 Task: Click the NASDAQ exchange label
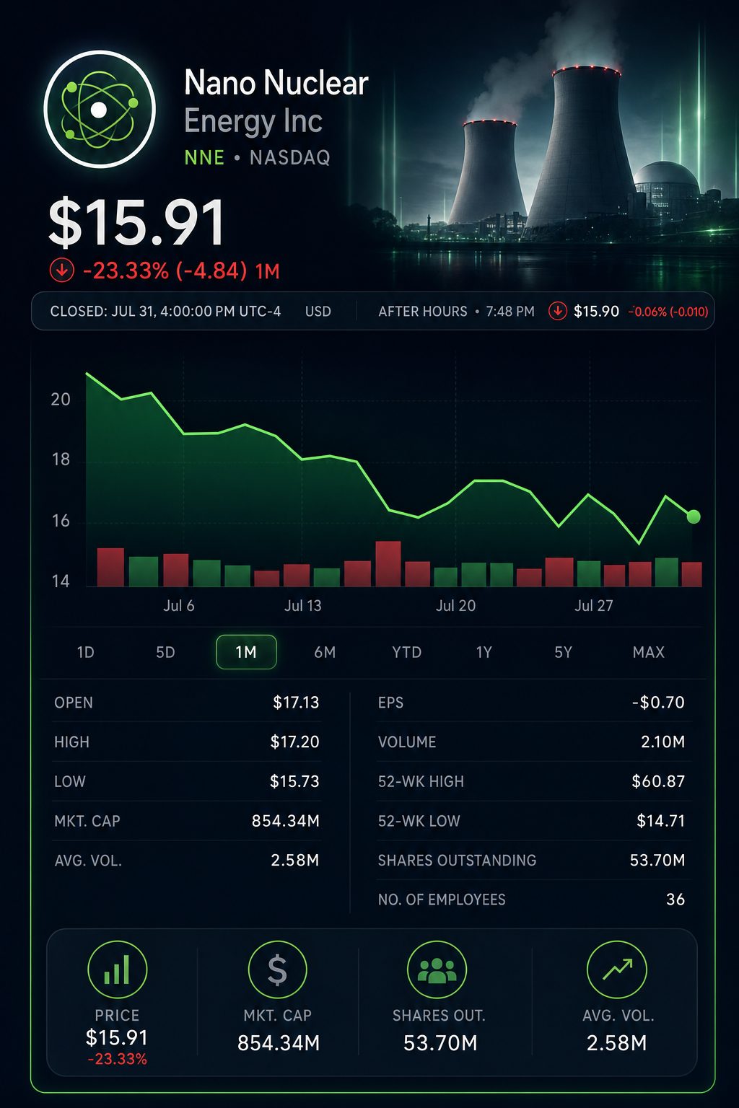point(289,157)
